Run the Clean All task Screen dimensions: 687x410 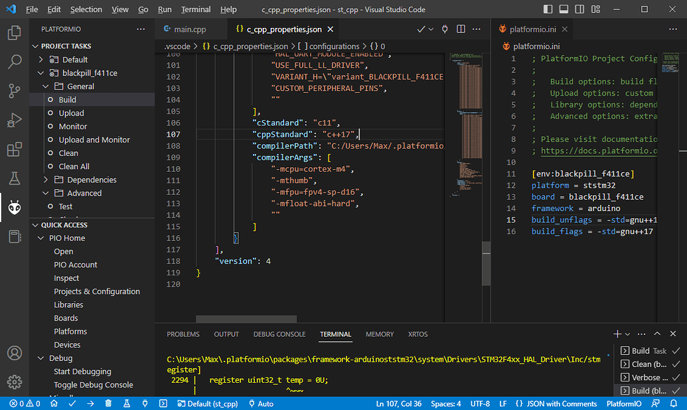coord(92,167)
